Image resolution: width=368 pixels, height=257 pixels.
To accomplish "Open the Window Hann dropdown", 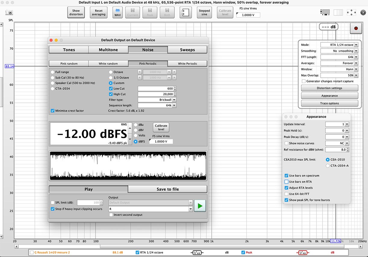I will [339, 69].
